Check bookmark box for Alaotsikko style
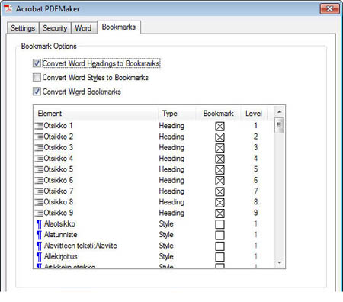 220,224
